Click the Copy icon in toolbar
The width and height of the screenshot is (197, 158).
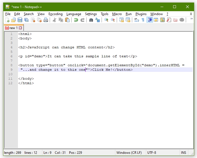[x=61, y=20]
